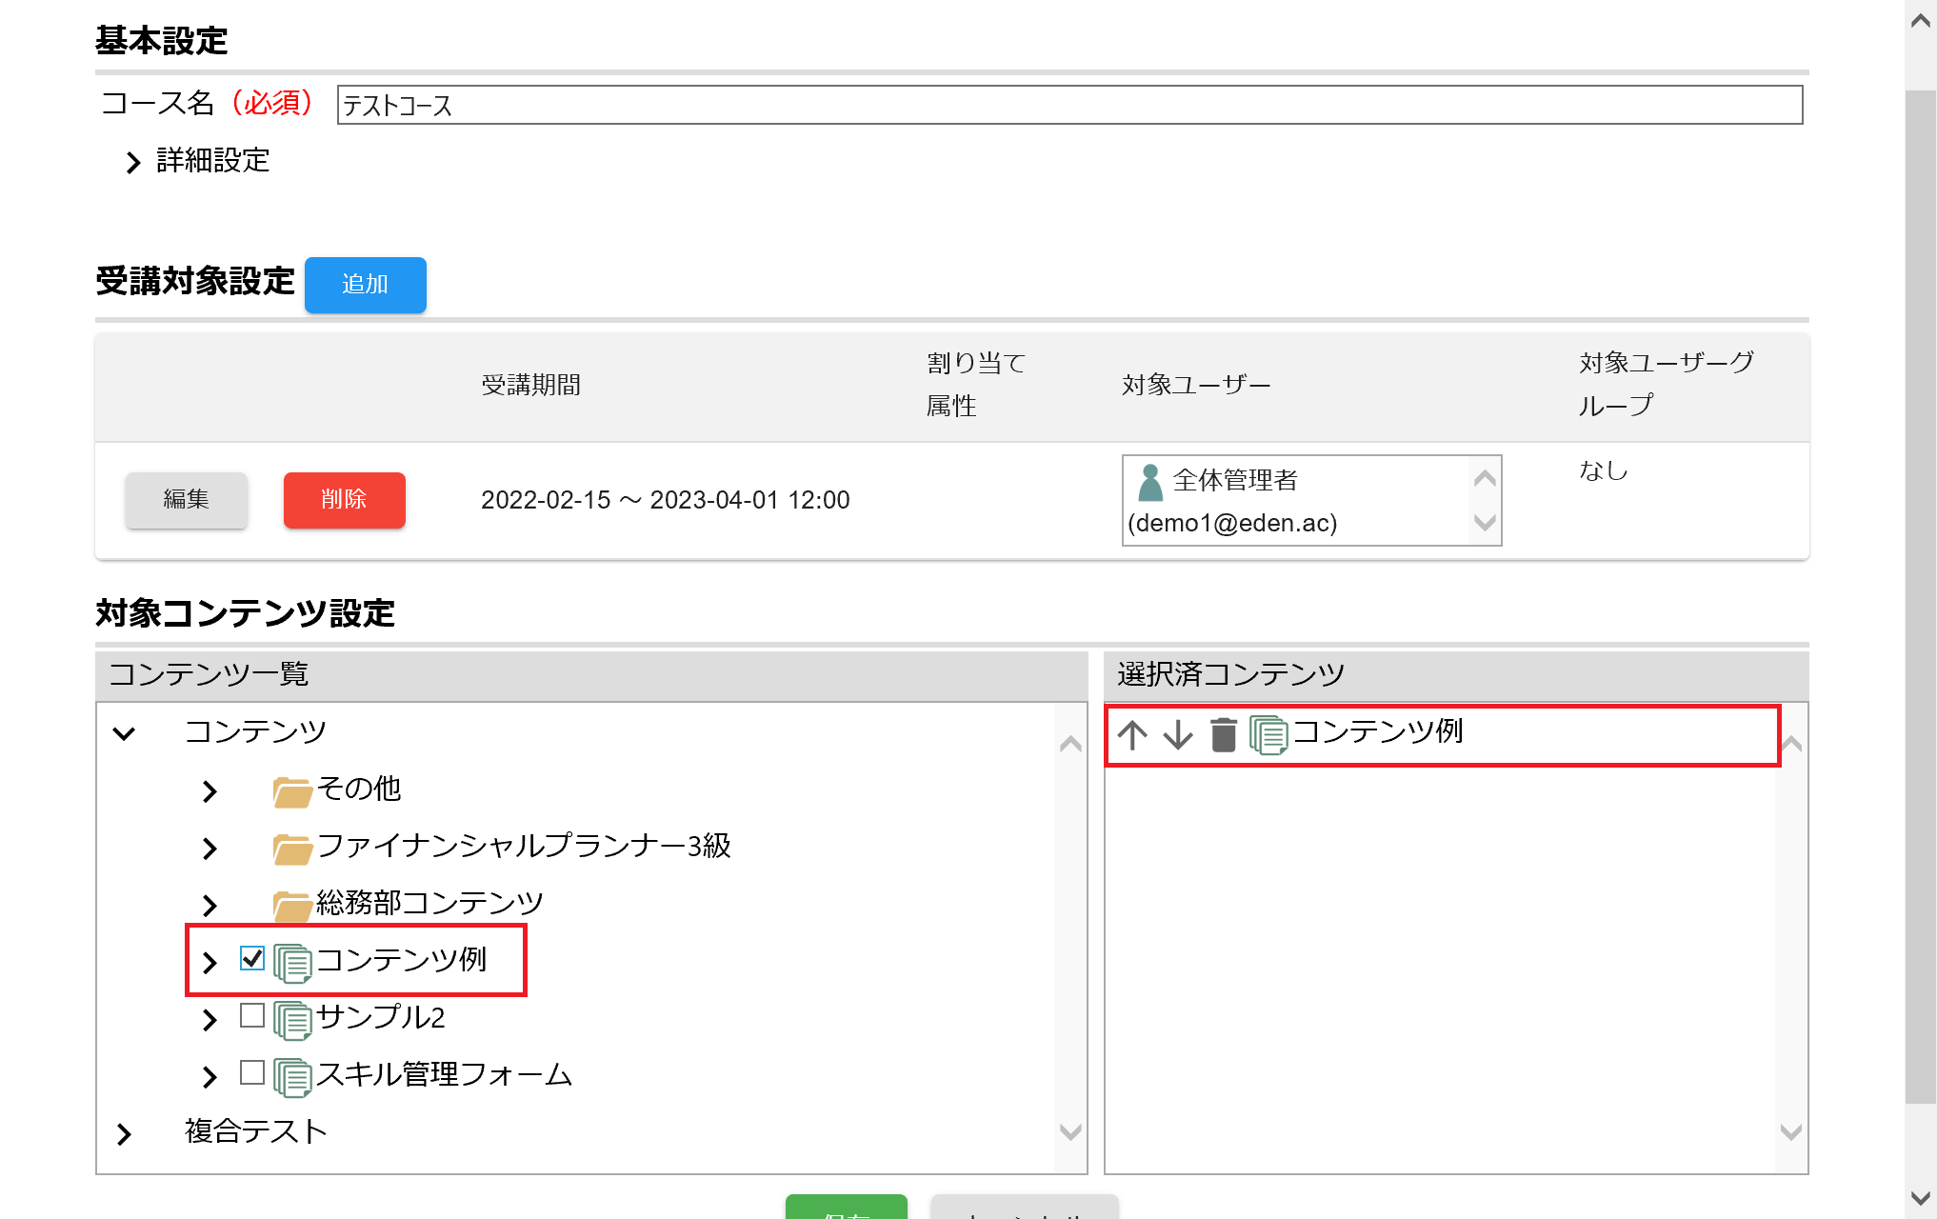Screen dimensions: 1937x1219
Task: Click the なし group value
Action: click(x=1604, y=470)
